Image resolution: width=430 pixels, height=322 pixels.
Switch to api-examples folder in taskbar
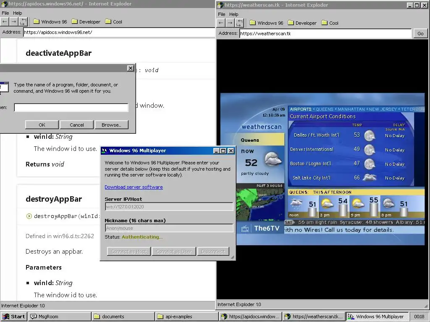(x=187, y=317)
